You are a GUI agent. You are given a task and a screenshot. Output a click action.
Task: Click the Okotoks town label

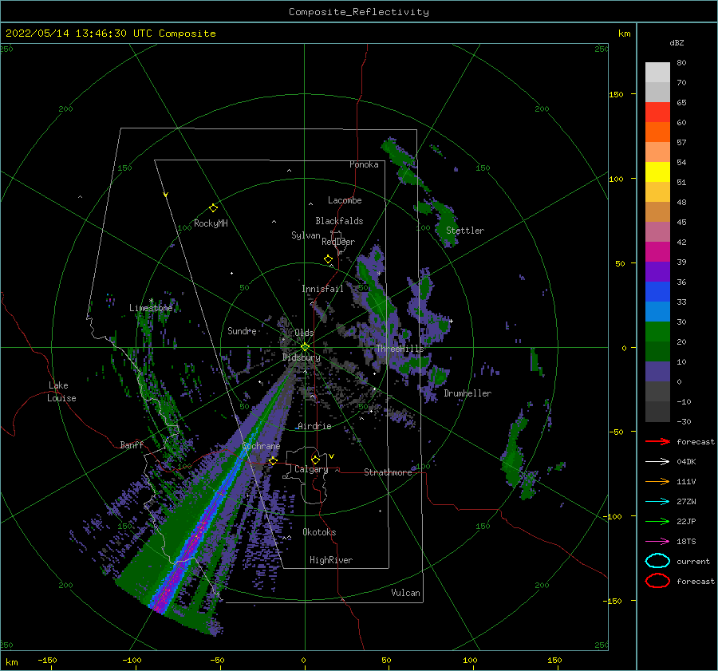tap(319, 532)
